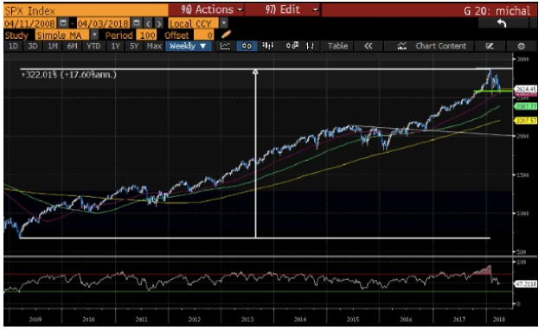545x330 pixels.
Task: Click the undo back arrow
Action: 502,23
